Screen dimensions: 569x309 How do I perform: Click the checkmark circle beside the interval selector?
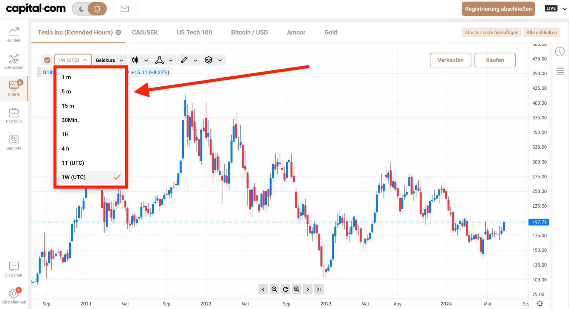point(47,60)
